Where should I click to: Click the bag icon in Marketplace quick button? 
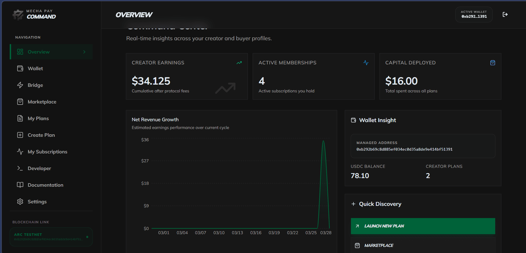point(357,246)
